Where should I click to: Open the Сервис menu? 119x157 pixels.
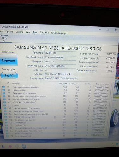click(x=19, y=32)
